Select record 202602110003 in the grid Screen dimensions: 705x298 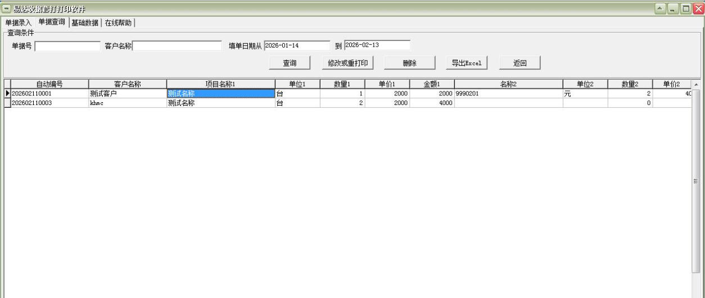pyautogui.click(x=49, y=103)
